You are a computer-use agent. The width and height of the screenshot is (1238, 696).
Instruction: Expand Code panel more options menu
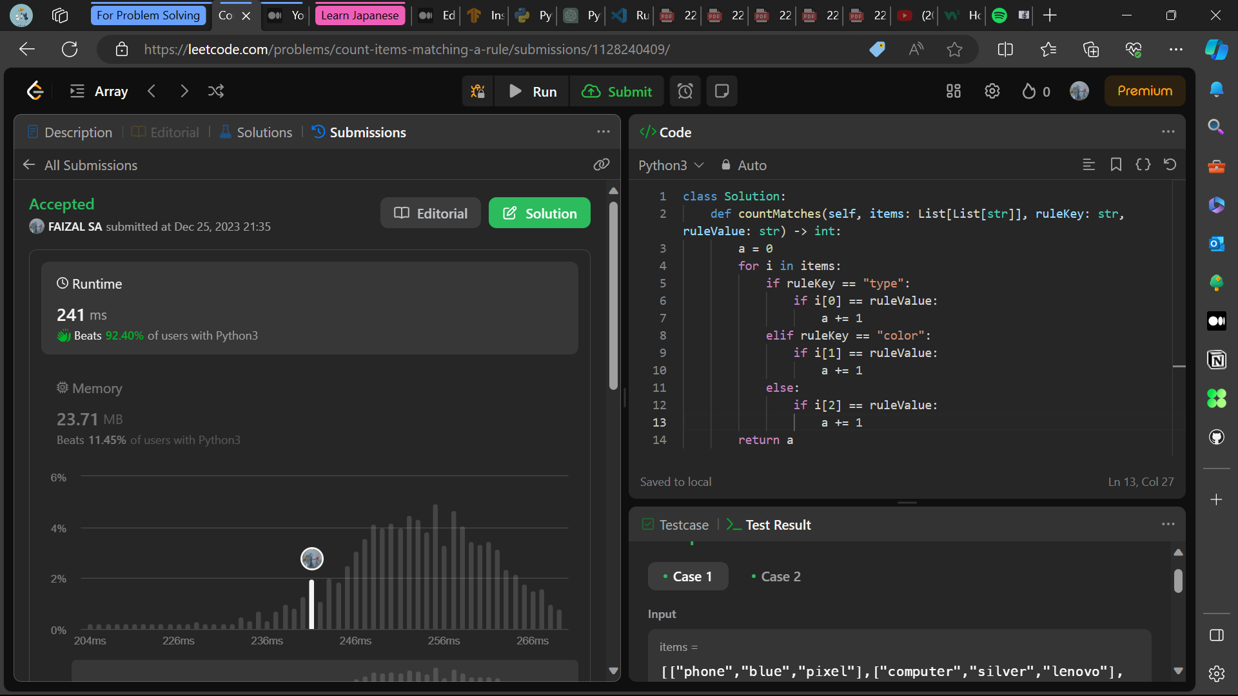pyautogui.click(x=1168, y=132)
